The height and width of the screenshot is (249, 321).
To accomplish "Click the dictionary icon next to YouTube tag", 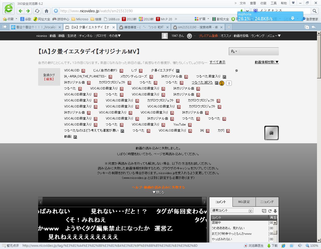I will [x=190, y=125].
